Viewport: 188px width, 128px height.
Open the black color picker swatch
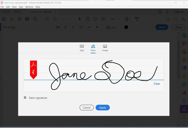click(x=126, y=27)
